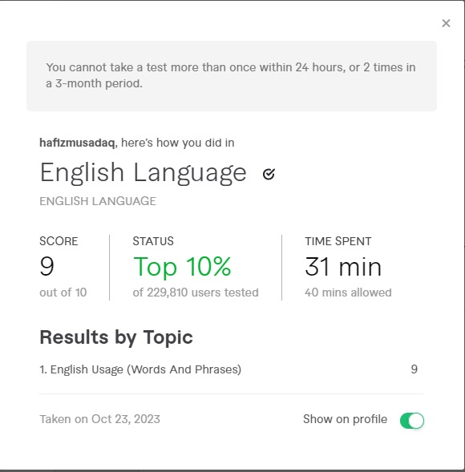Toggle the Show on profile switch
Screen dimensions: 465x472
click(x=412, y=420)
